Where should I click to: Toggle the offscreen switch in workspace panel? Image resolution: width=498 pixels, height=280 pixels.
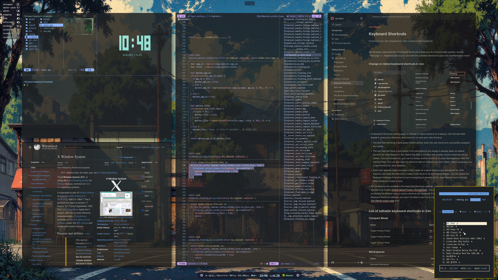(18, 22)
